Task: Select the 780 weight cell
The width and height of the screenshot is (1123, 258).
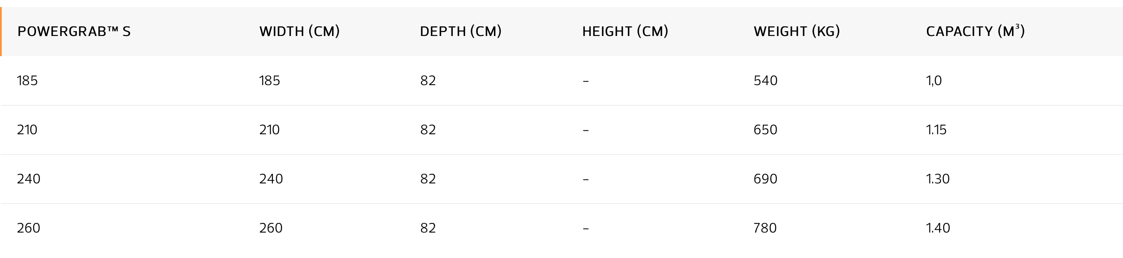Action: 765,228
